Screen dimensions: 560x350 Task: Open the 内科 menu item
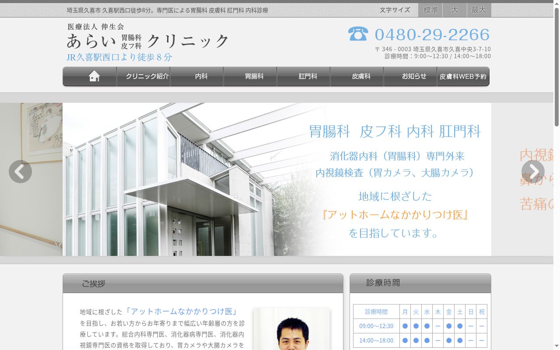pyautogui.click(x=197, y=76)
